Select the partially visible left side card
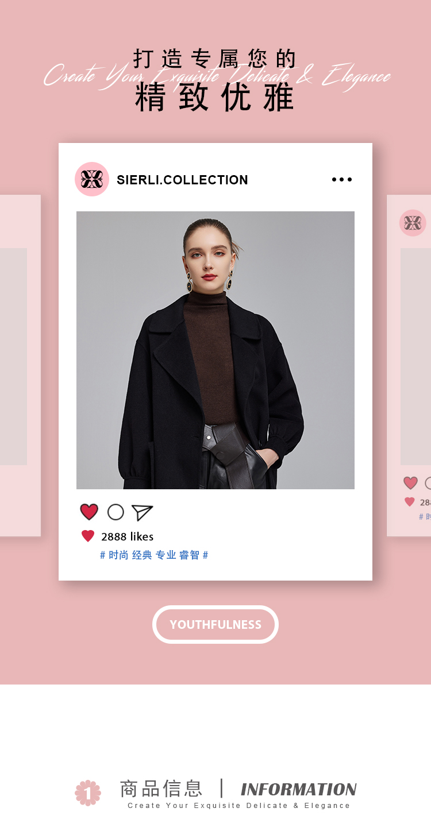431x839 pixels. point(20,366)
